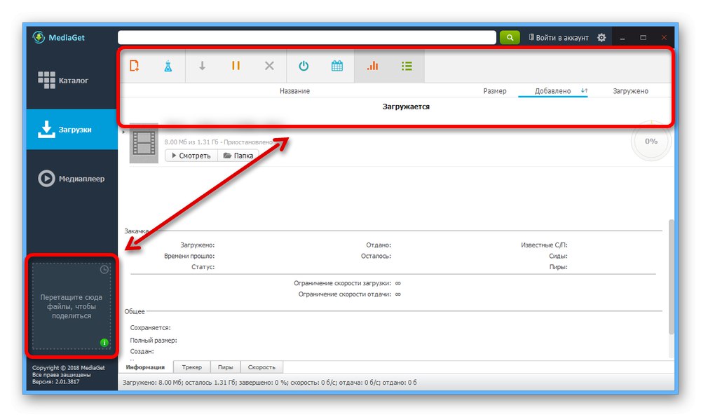Image resolution: width=701 pixels, height=417 pixels.
Task: Click the upload limit ∞ value
Action: point(398,294)
